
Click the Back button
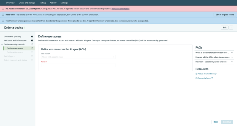tap(216, 122)
